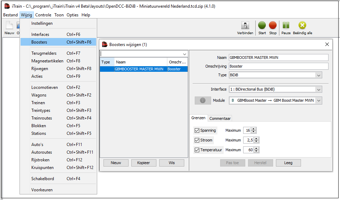Select Magneetartikelen menu entry
The width and height of the screenshot is (340, 200).
(58, 61)
